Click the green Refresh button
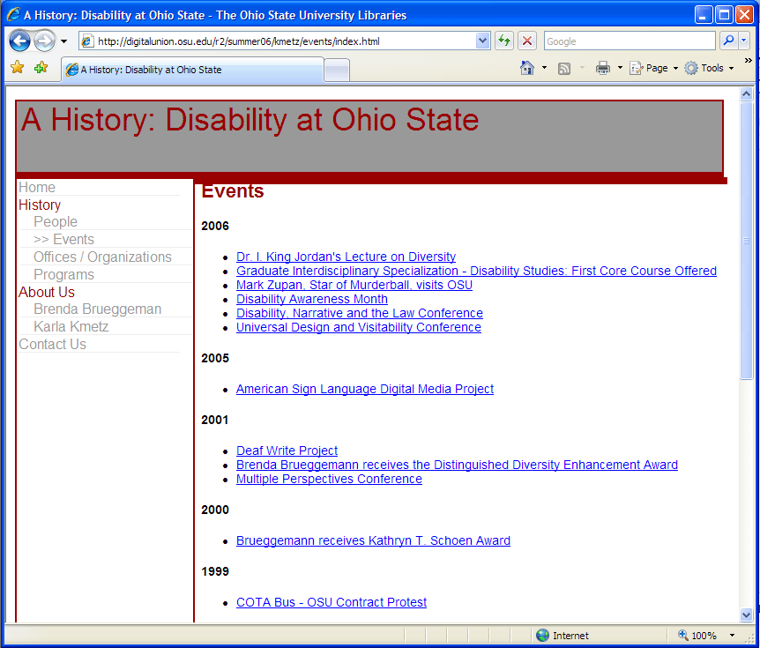760x648 pixels. click(x=504, y=41)
